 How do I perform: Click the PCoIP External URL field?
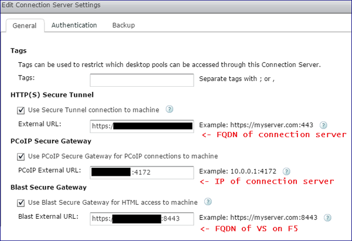pos(142,172)
